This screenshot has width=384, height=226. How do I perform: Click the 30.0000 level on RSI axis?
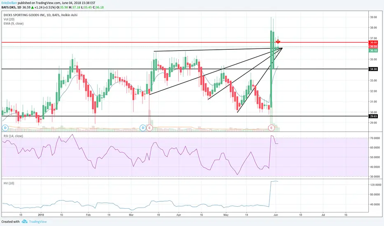pos(375,176)
